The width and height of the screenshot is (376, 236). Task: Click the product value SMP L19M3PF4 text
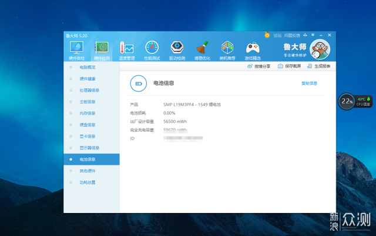(192, 105)
